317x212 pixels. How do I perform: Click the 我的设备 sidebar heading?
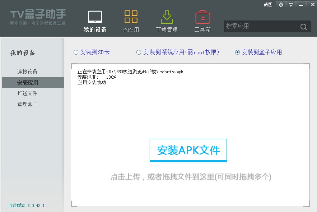coord(23,53)
